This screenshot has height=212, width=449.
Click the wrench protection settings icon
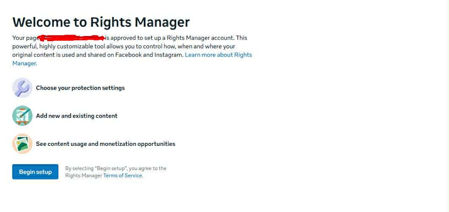(x=22, y=88)
